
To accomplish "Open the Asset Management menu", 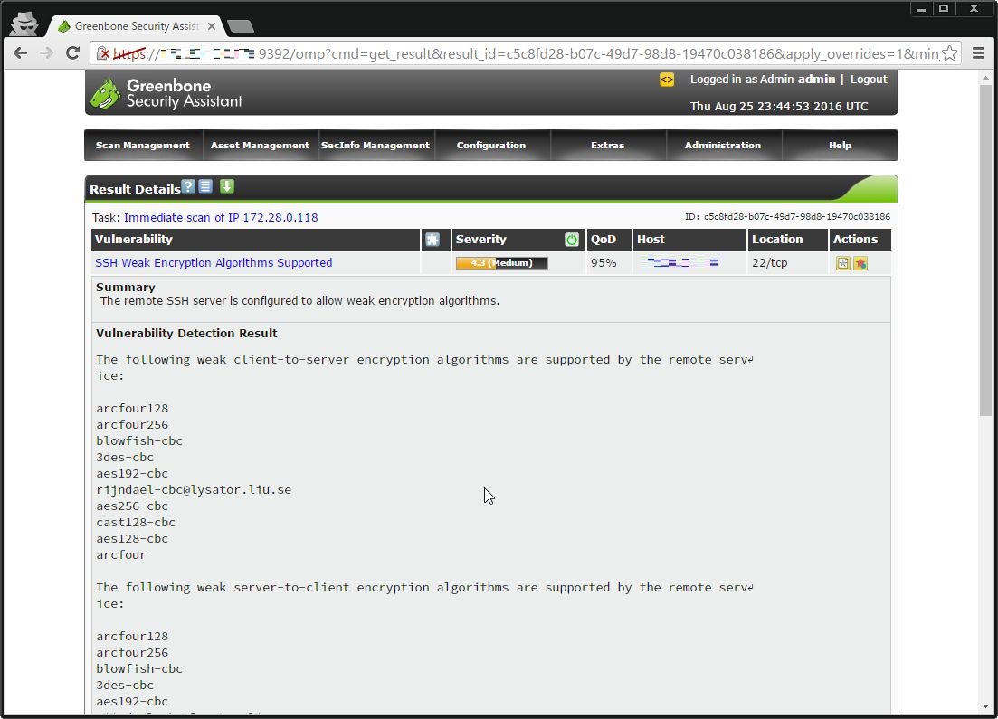I will 260,145.
